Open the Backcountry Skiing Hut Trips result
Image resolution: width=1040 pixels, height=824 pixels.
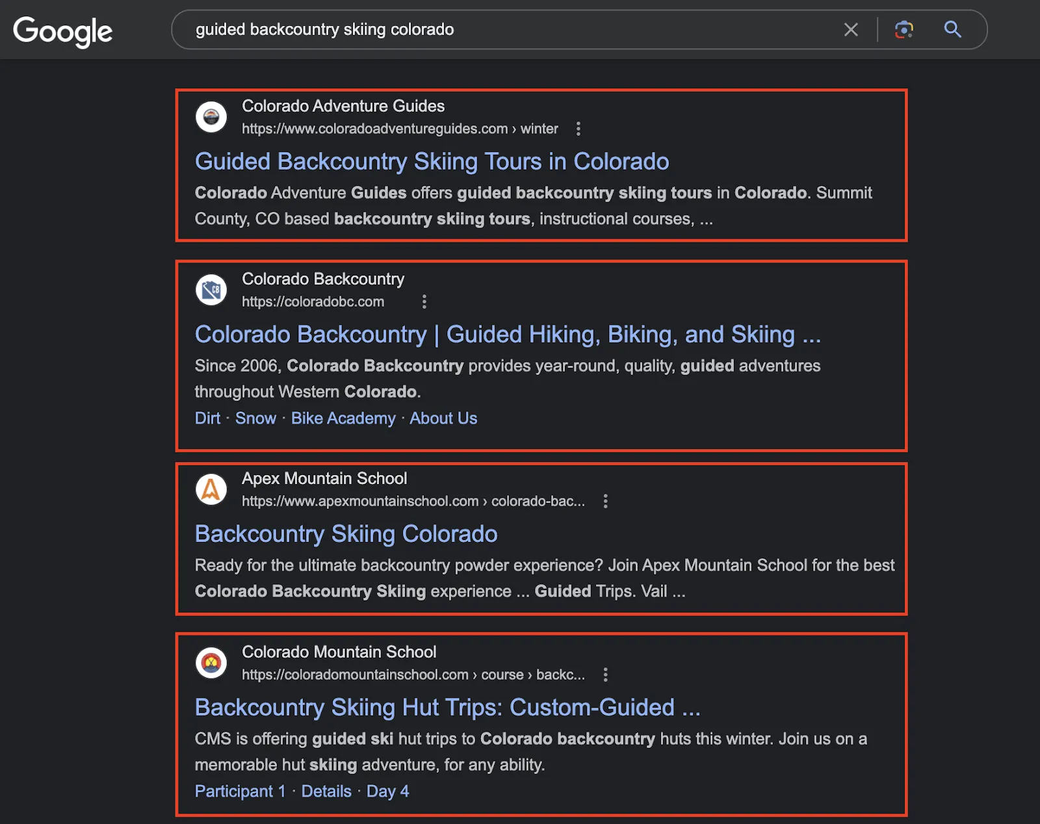[x=447, y=707]
